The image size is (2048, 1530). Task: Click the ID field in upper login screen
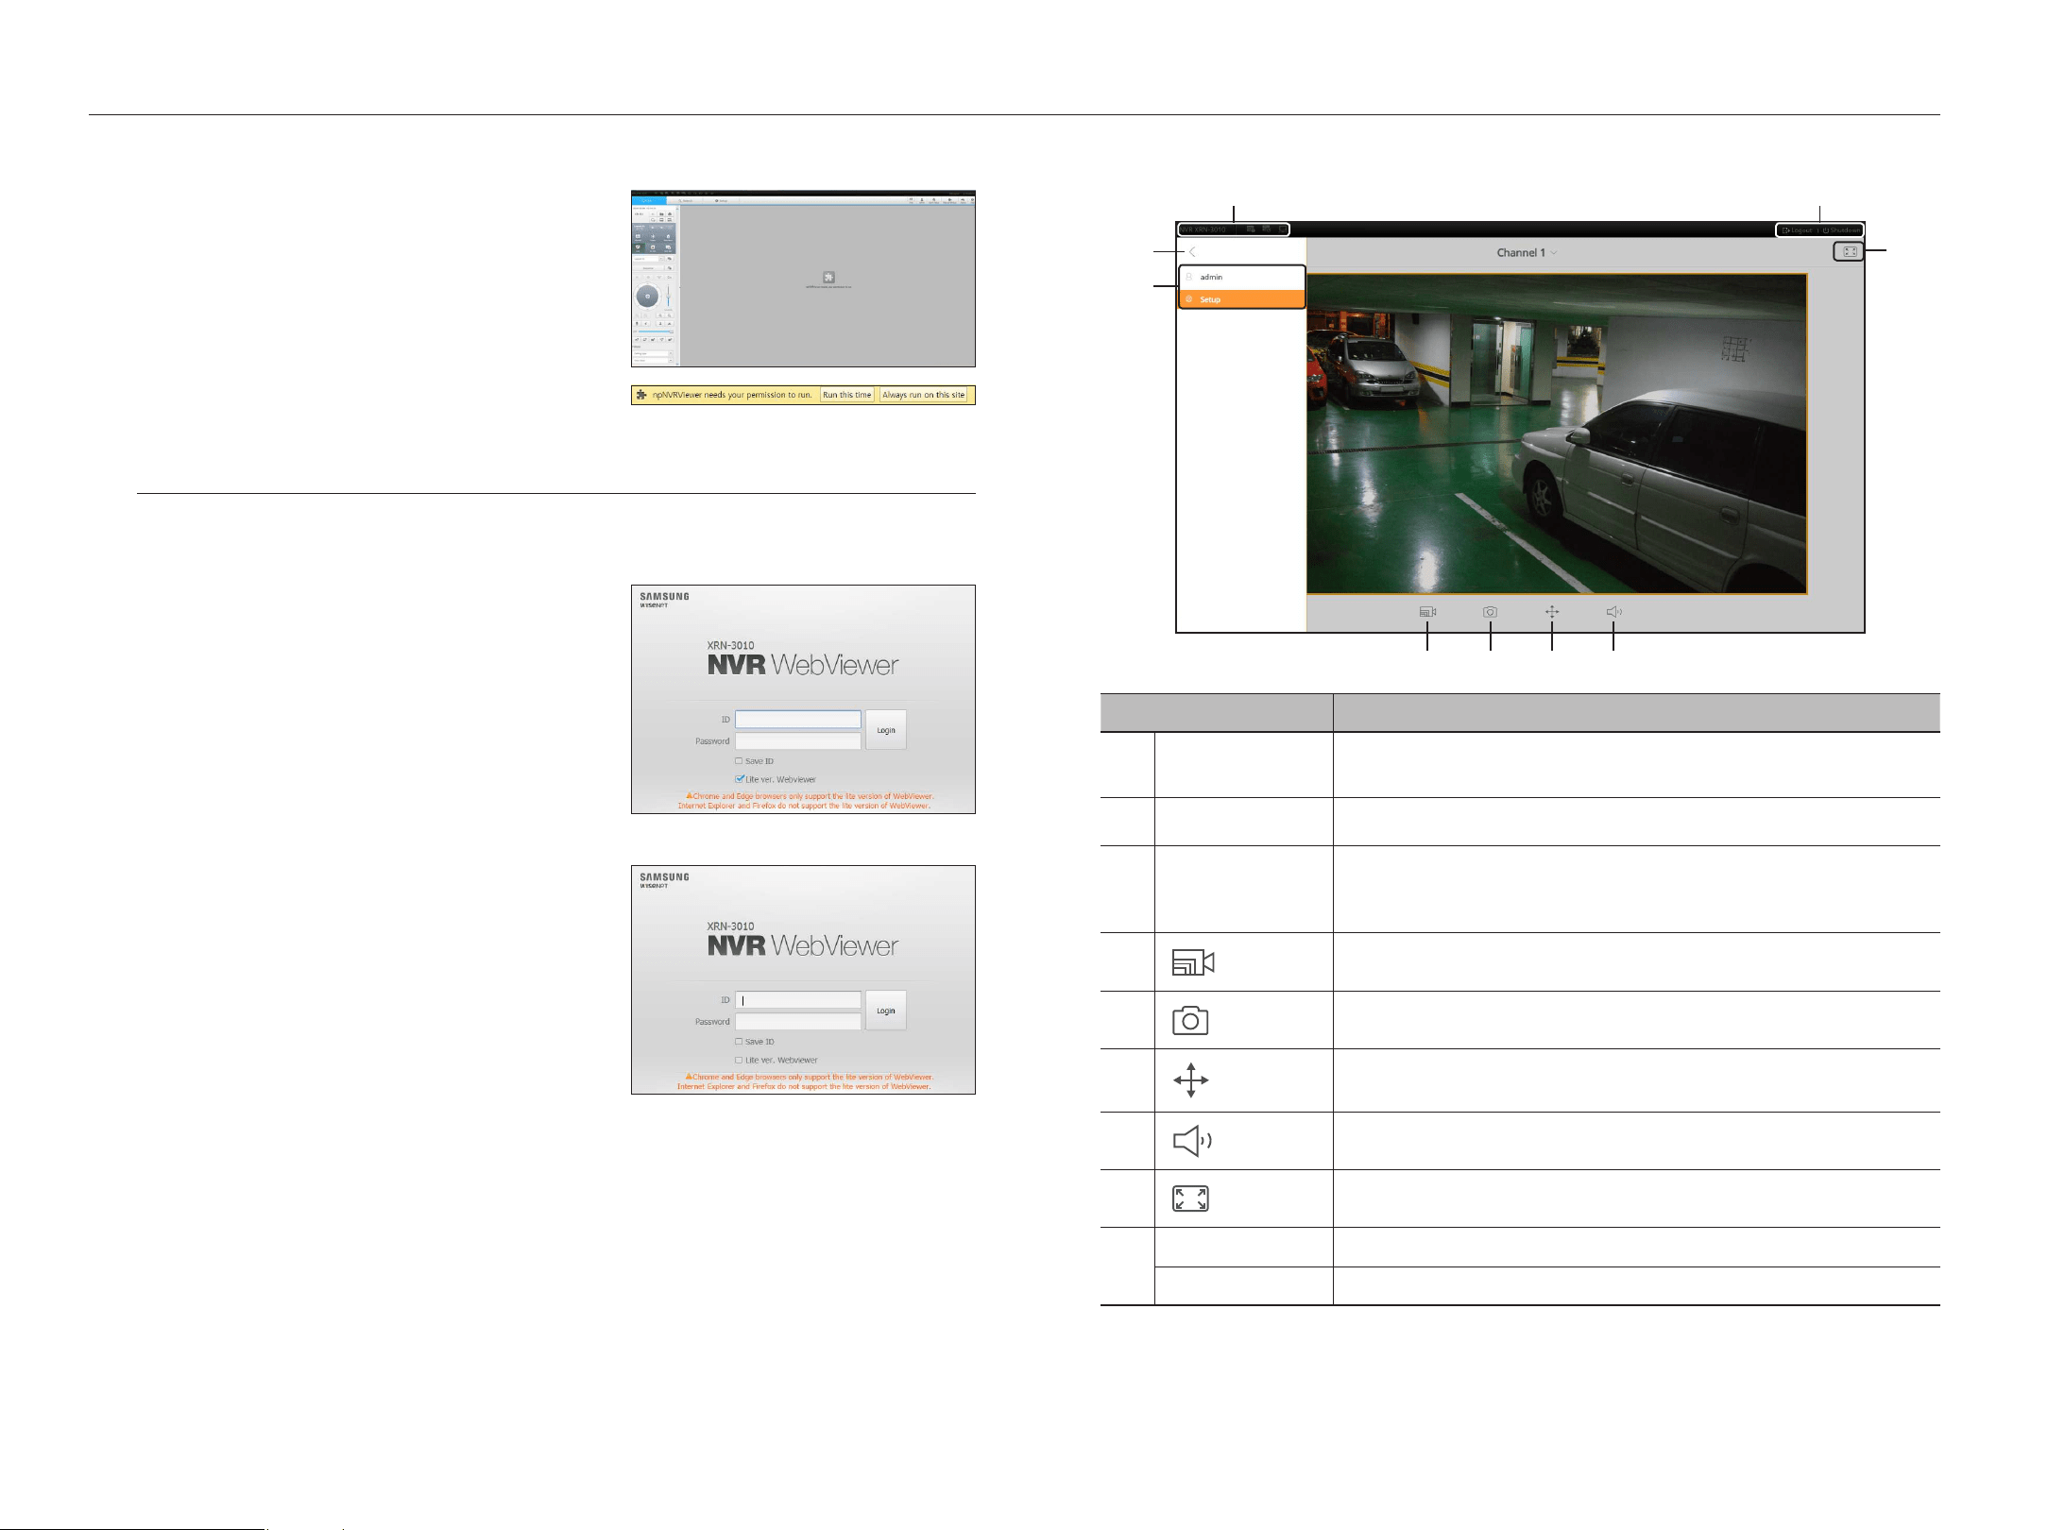[x=798, y=720]
